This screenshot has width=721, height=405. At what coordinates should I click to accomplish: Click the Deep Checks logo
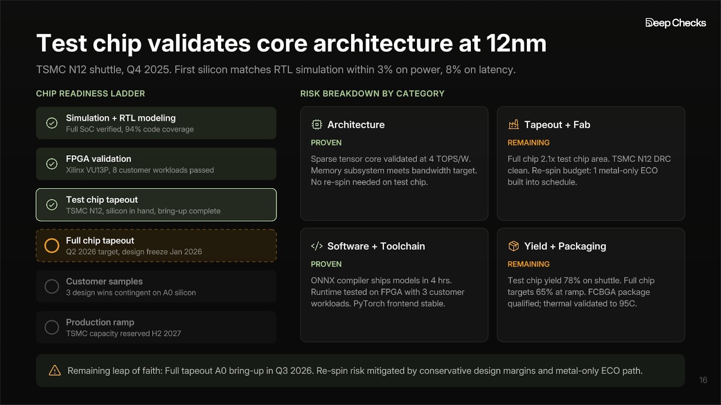(675, 23)
